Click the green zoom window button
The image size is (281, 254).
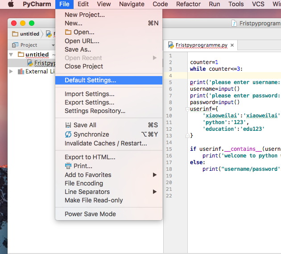click(32, 23)
